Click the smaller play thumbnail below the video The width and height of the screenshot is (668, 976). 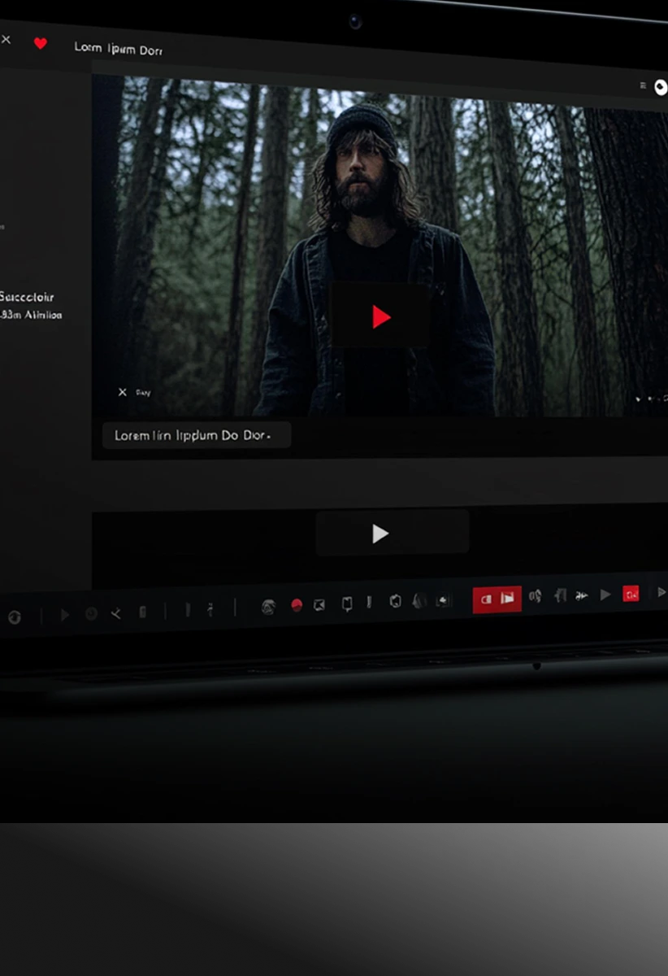pyautogui.click(x=380, y=534)
